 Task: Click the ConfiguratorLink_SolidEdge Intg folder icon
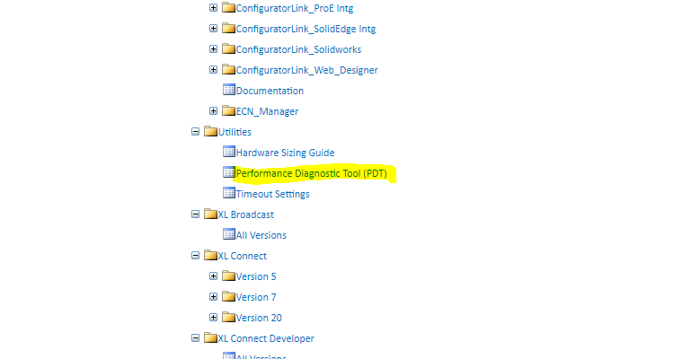(228, 28)
